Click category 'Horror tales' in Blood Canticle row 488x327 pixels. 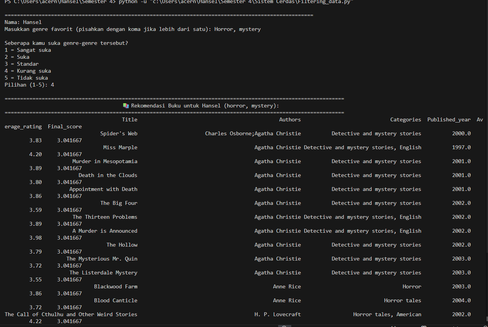coord(403,300)
